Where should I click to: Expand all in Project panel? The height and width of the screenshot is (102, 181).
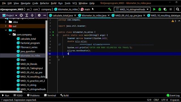[x=27, y=15]
